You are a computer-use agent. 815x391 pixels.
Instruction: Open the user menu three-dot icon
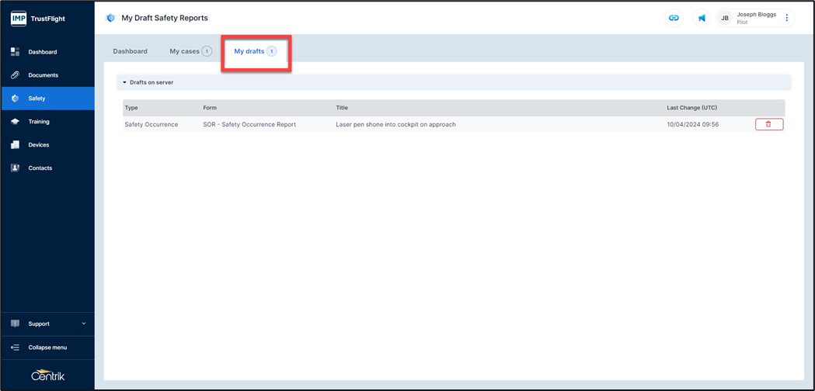click(x=786, y=18)
